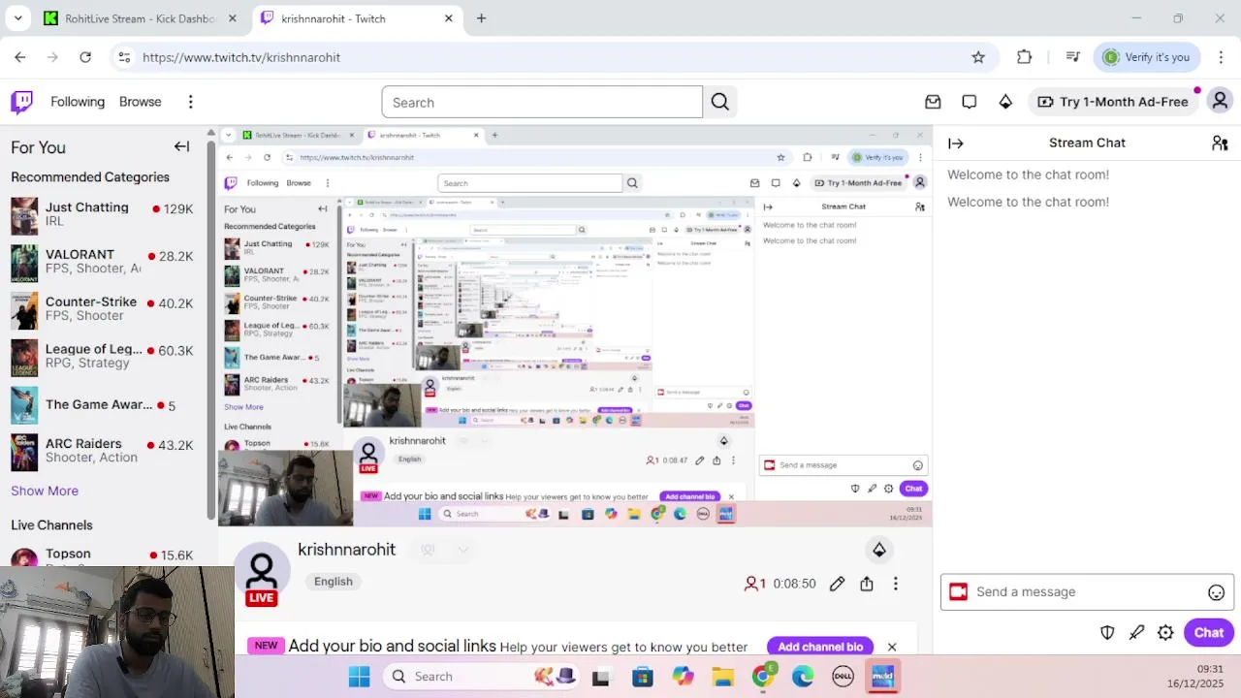Open the whispers speech bubble icon

pyautogui.click(x=969, y=102)
